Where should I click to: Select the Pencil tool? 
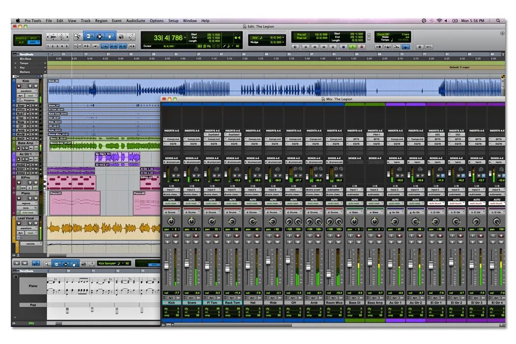click(131, 36)
